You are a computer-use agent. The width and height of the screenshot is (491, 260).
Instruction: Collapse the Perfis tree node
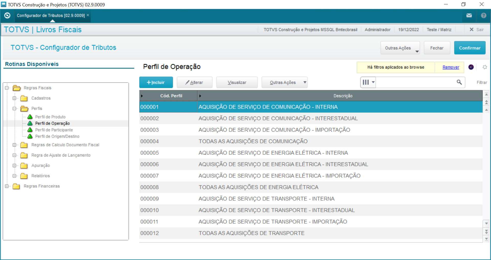(x=14, y=109)
